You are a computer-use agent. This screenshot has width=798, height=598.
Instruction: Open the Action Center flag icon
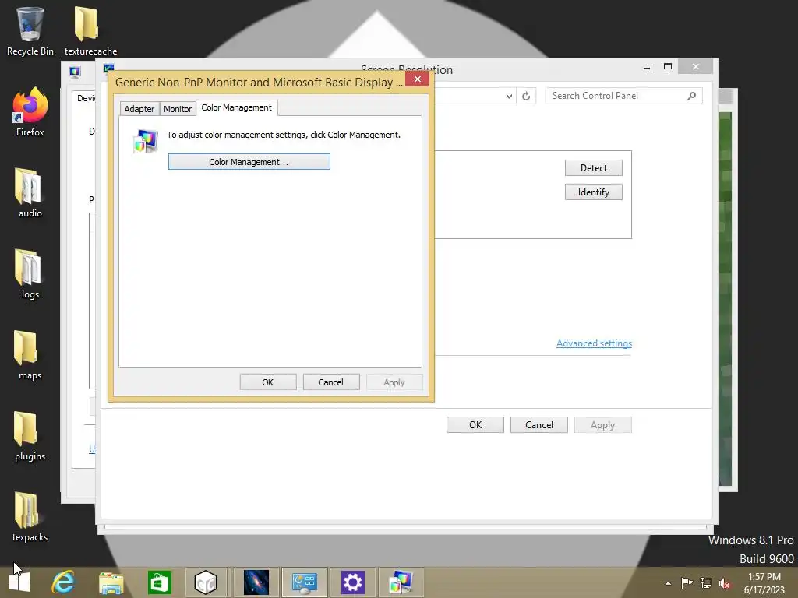[687, 583]
